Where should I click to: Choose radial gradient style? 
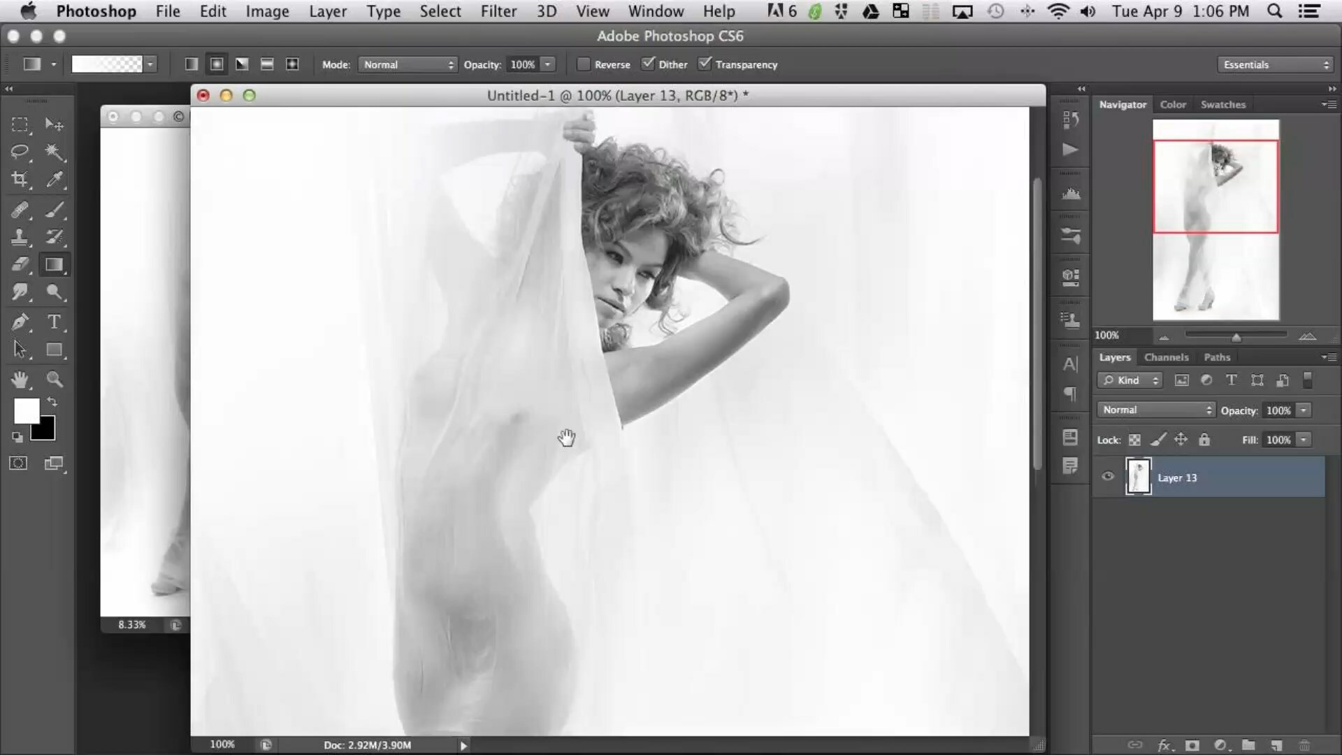point(217,64)
